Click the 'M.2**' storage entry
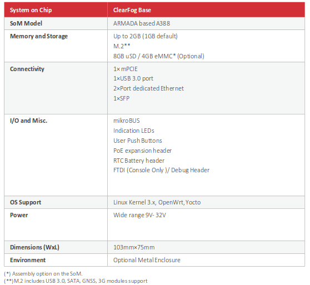 click(122, 46)
